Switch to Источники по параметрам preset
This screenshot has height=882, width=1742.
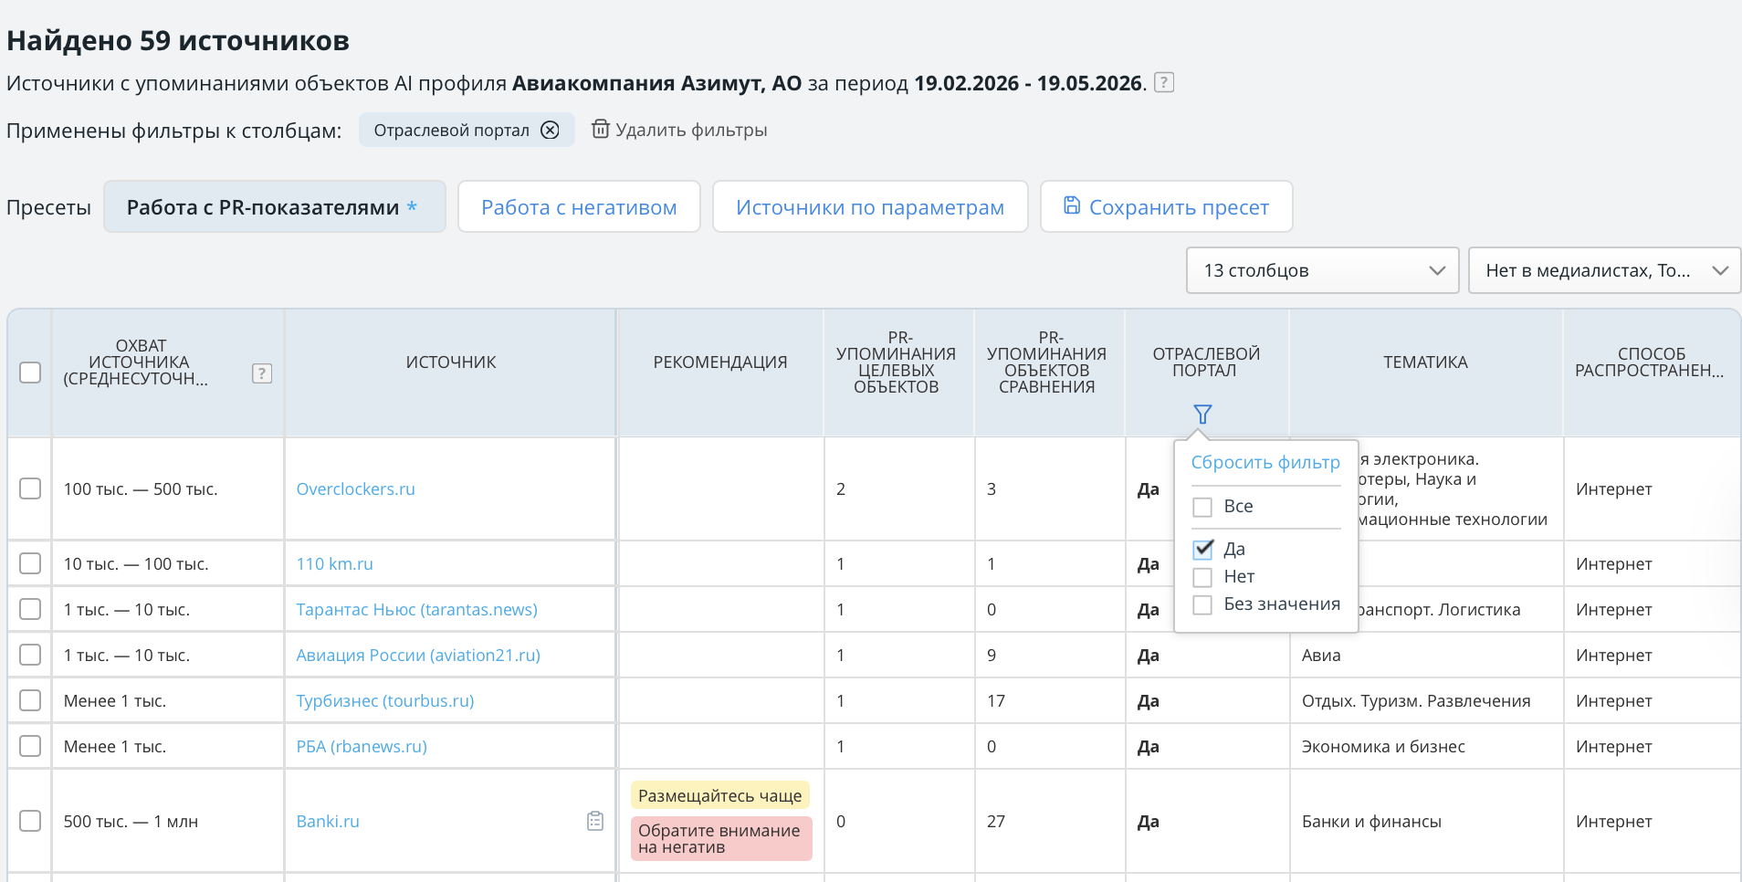coord(870,206)
